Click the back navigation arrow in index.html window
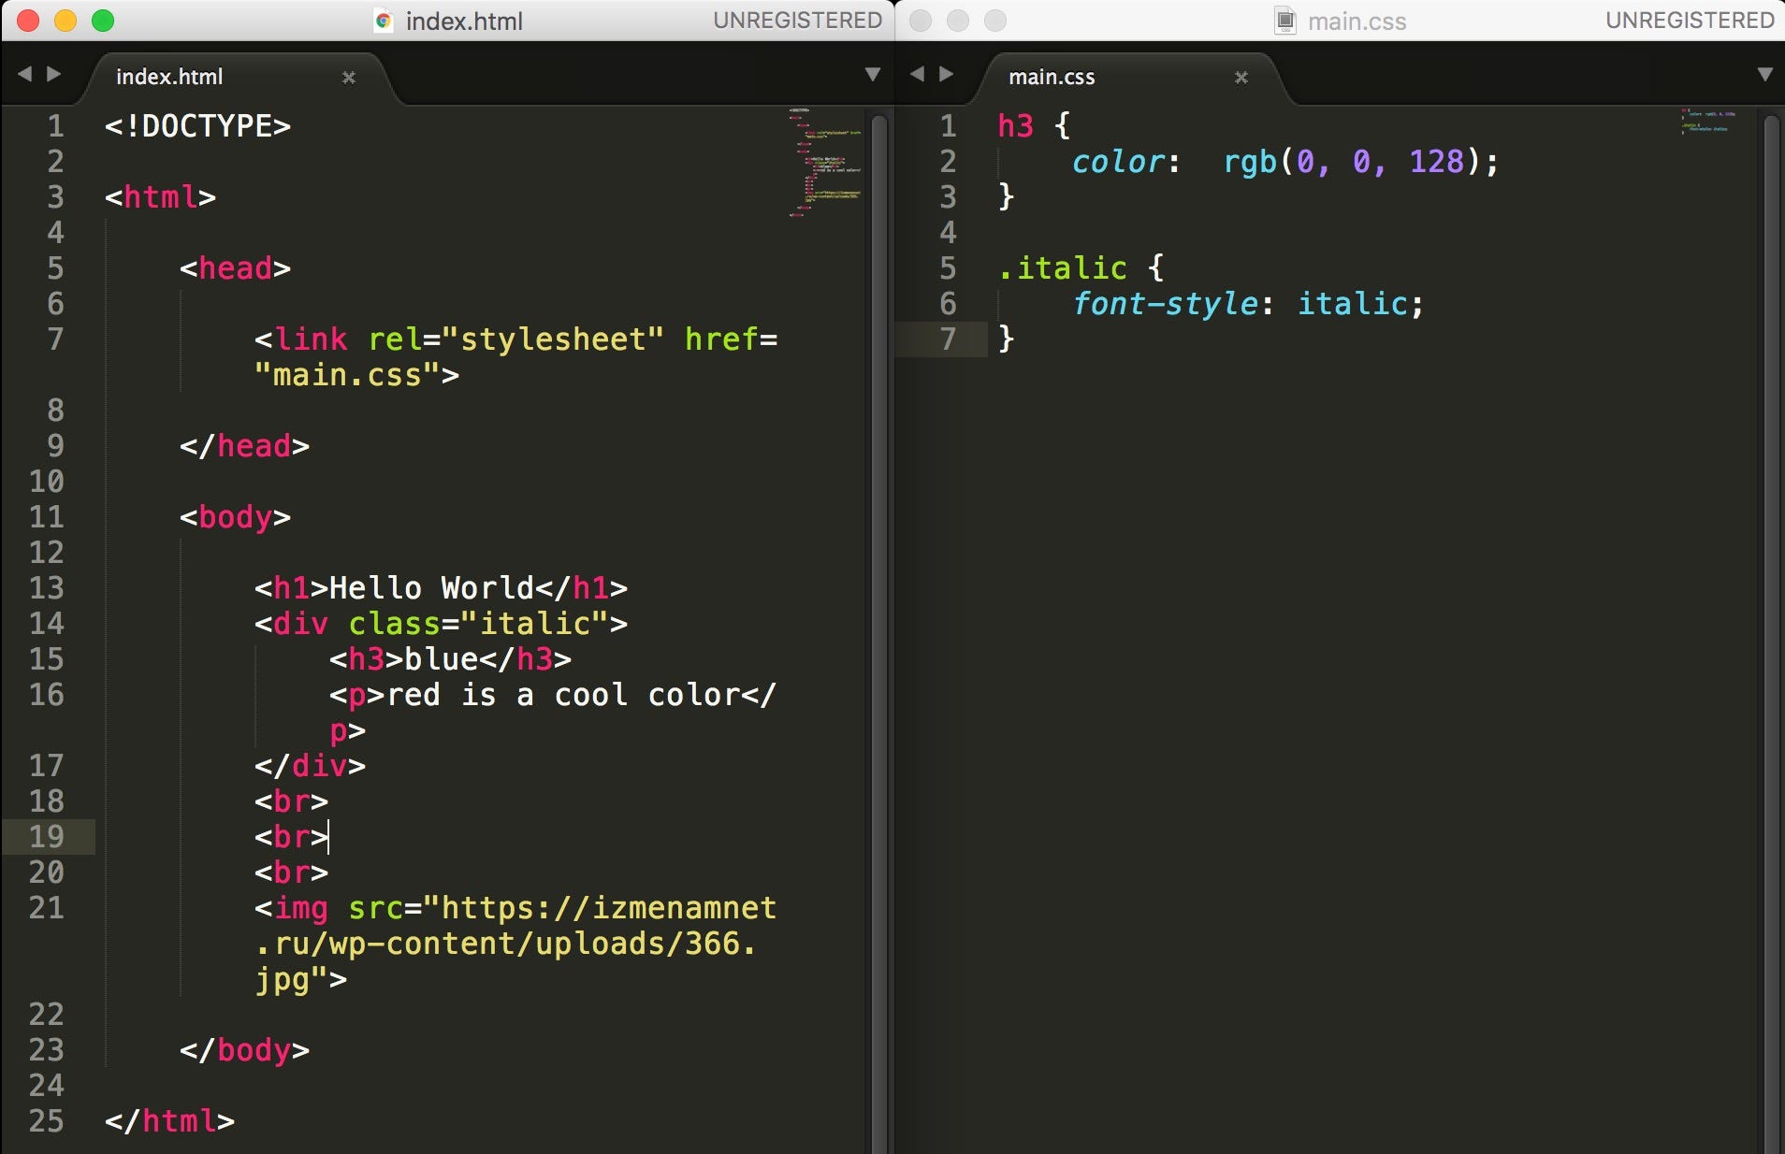This screenshot has width=1785, height=1154. coord(25,75)
